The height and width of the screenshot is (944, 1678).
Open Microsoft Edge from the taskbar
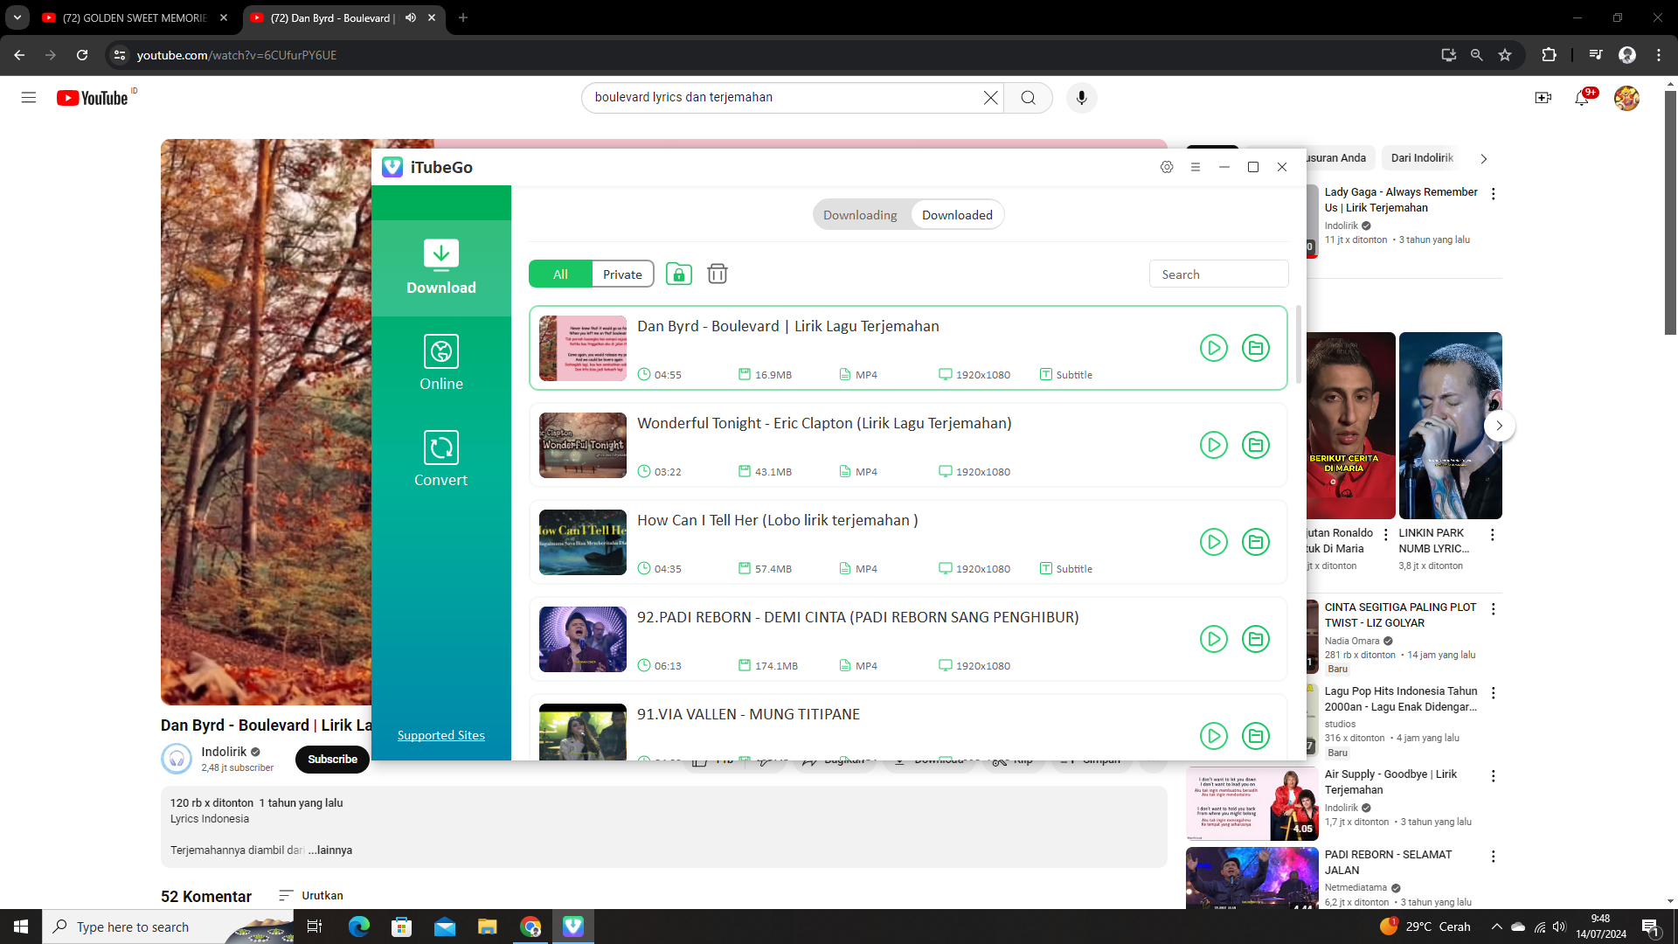tap(359, 927)
